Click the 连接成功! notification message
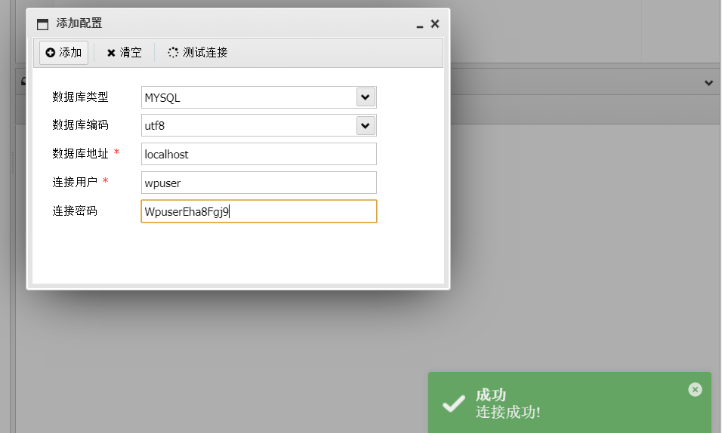722x433 pixels. pyautogui.click(x=508, y=412)
